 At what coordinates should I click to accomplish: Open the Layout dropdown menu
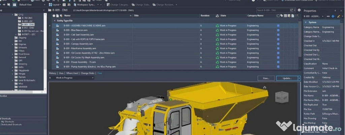61,5
